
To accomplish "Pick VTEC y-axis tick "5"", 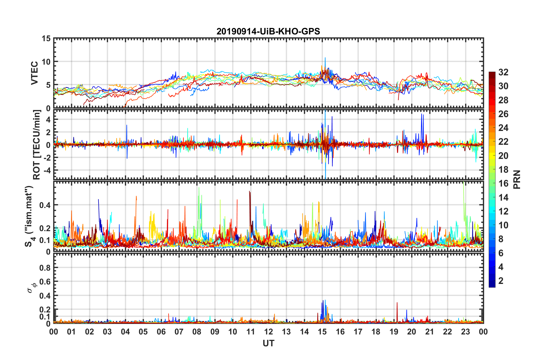I will point(48,85).
